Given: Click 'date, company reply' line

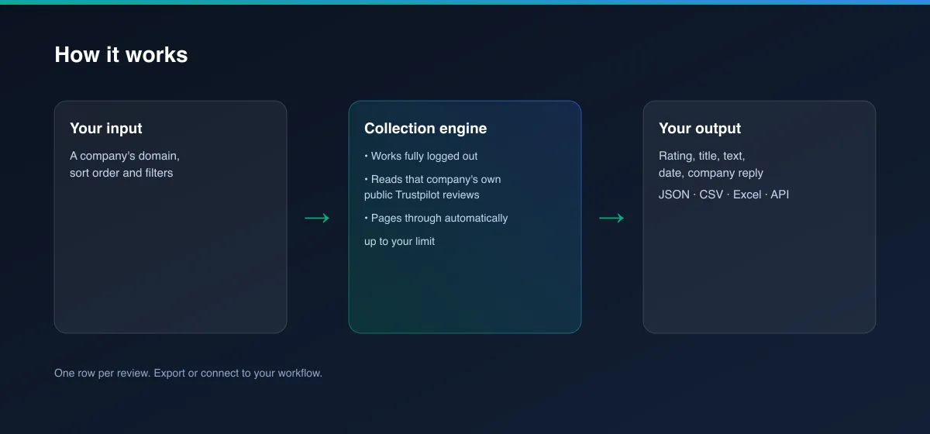Looking at the screenshot, I should 711,173.
